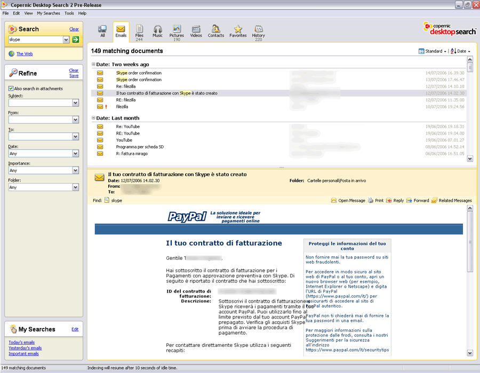Open the Videos category
This screenshot has width=480, height=373.
pyautogui.click(x=196, y=31)
